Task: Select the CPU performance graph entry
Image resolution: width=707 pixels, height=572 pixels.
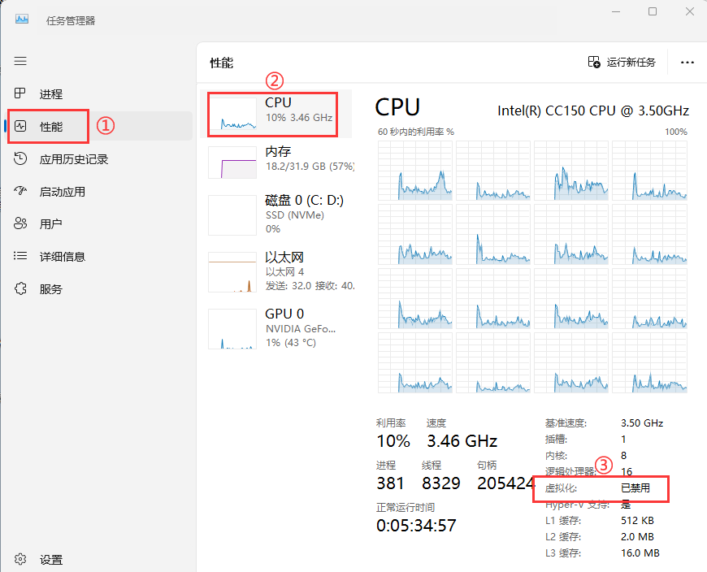Action: [x=276, y=114]
